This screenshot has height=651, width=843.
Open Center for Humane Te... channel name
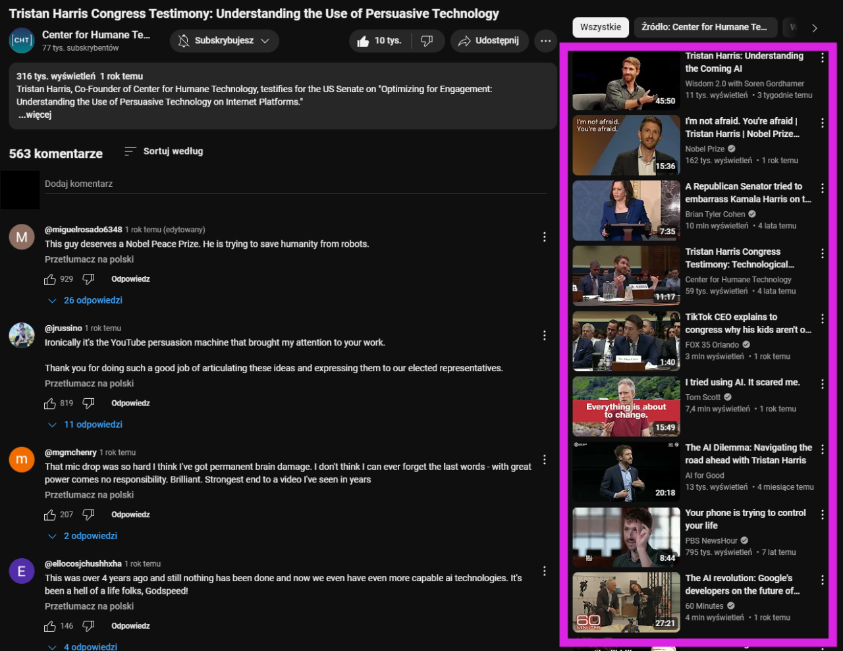96,35
